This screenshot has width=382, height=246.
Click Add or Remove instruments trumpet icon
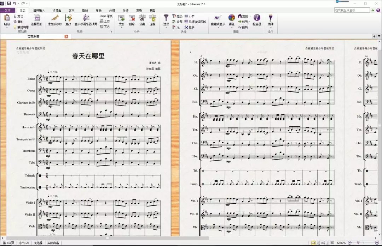click(55, 18)
